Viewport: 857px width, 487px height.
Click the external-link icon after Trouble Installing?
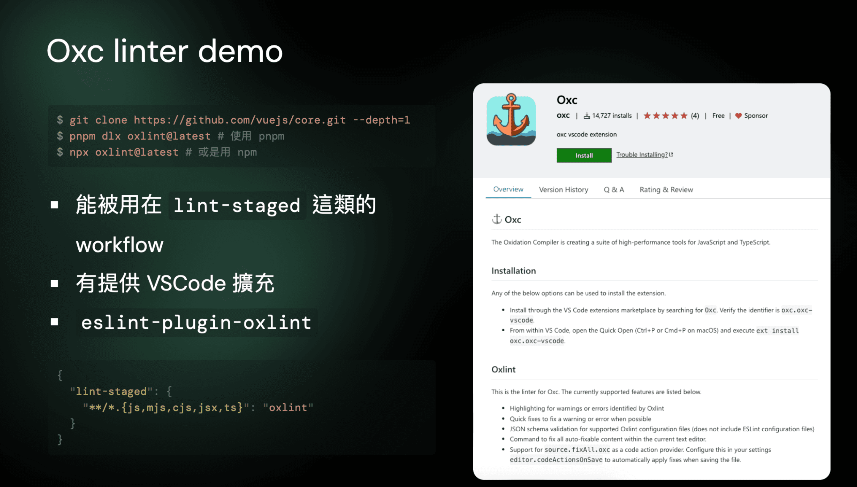(672, 154)
